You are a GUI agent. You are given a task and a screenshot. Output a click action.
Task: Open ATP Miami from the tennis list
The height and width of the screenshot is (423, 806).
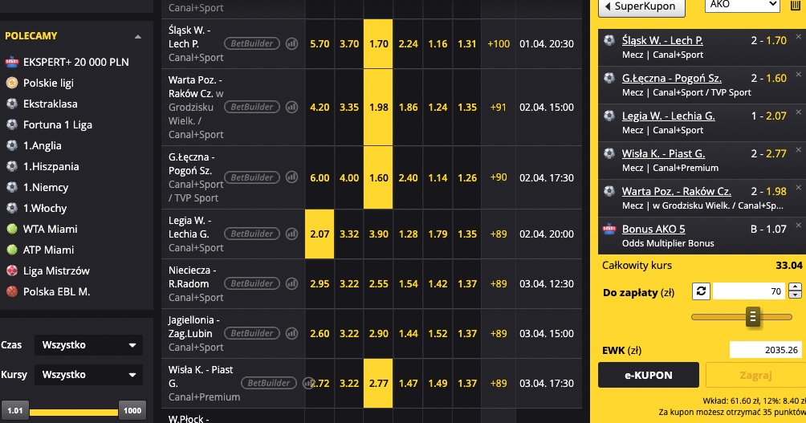pos(51,250)
